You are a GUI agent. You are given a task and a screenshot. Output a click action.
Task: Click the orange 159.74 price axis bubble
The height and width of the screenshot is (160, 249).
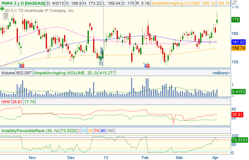[x=238, y=48]
